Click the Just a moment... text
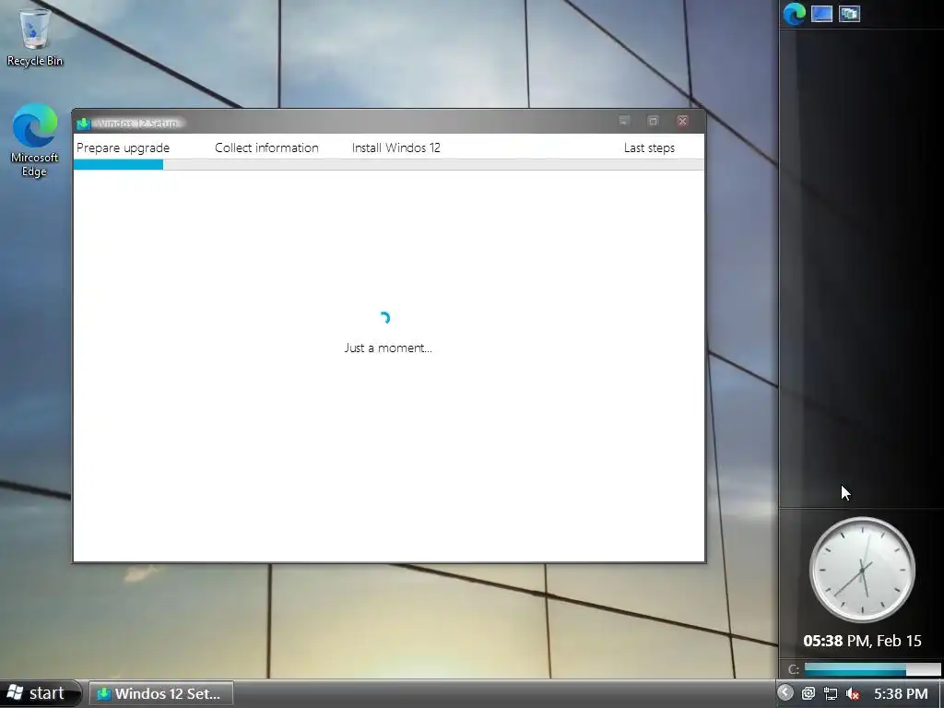The width and height of the screenshot is (944, 708). (388, 348)
